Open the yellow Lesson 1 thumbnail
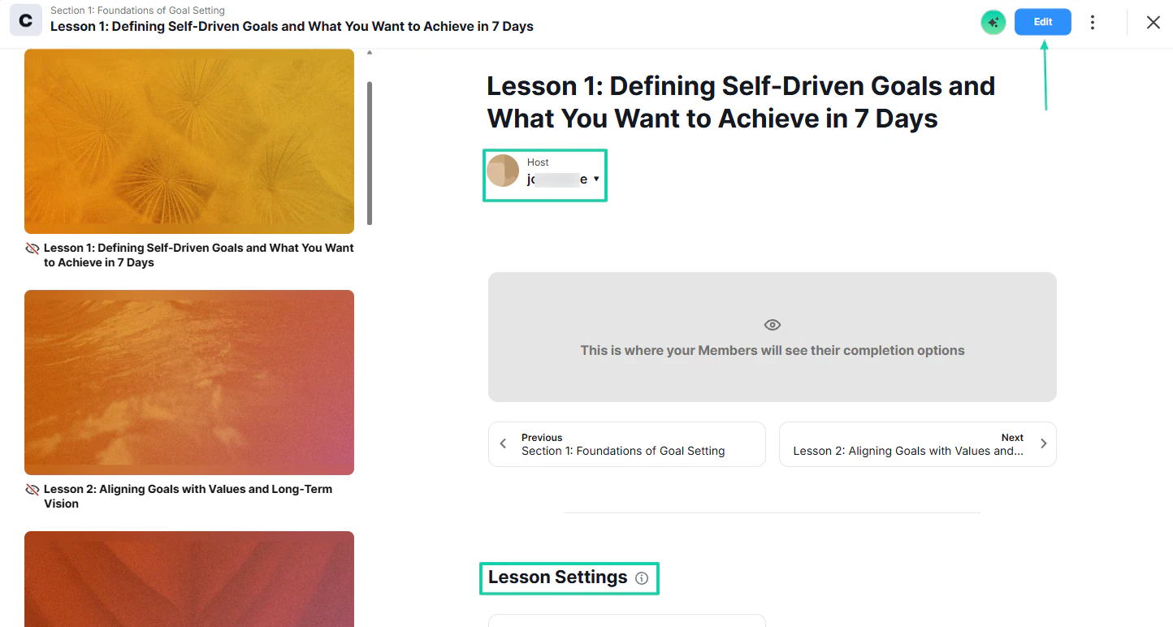The width and height of the screenshot is (1173, 627). [x=189, y=141]
